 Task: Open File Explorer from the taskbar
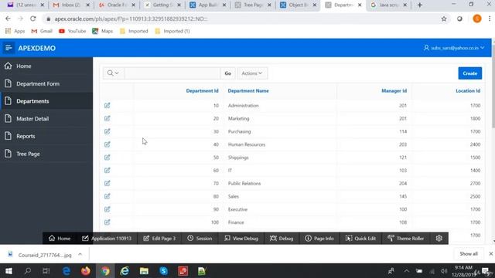click(x=144, y=271)
